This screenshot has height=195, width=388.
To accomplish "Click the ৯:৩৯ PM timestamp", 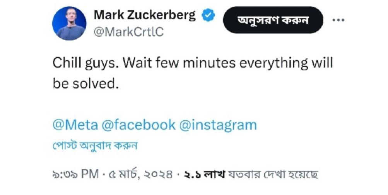I will [x=75, y=174].
